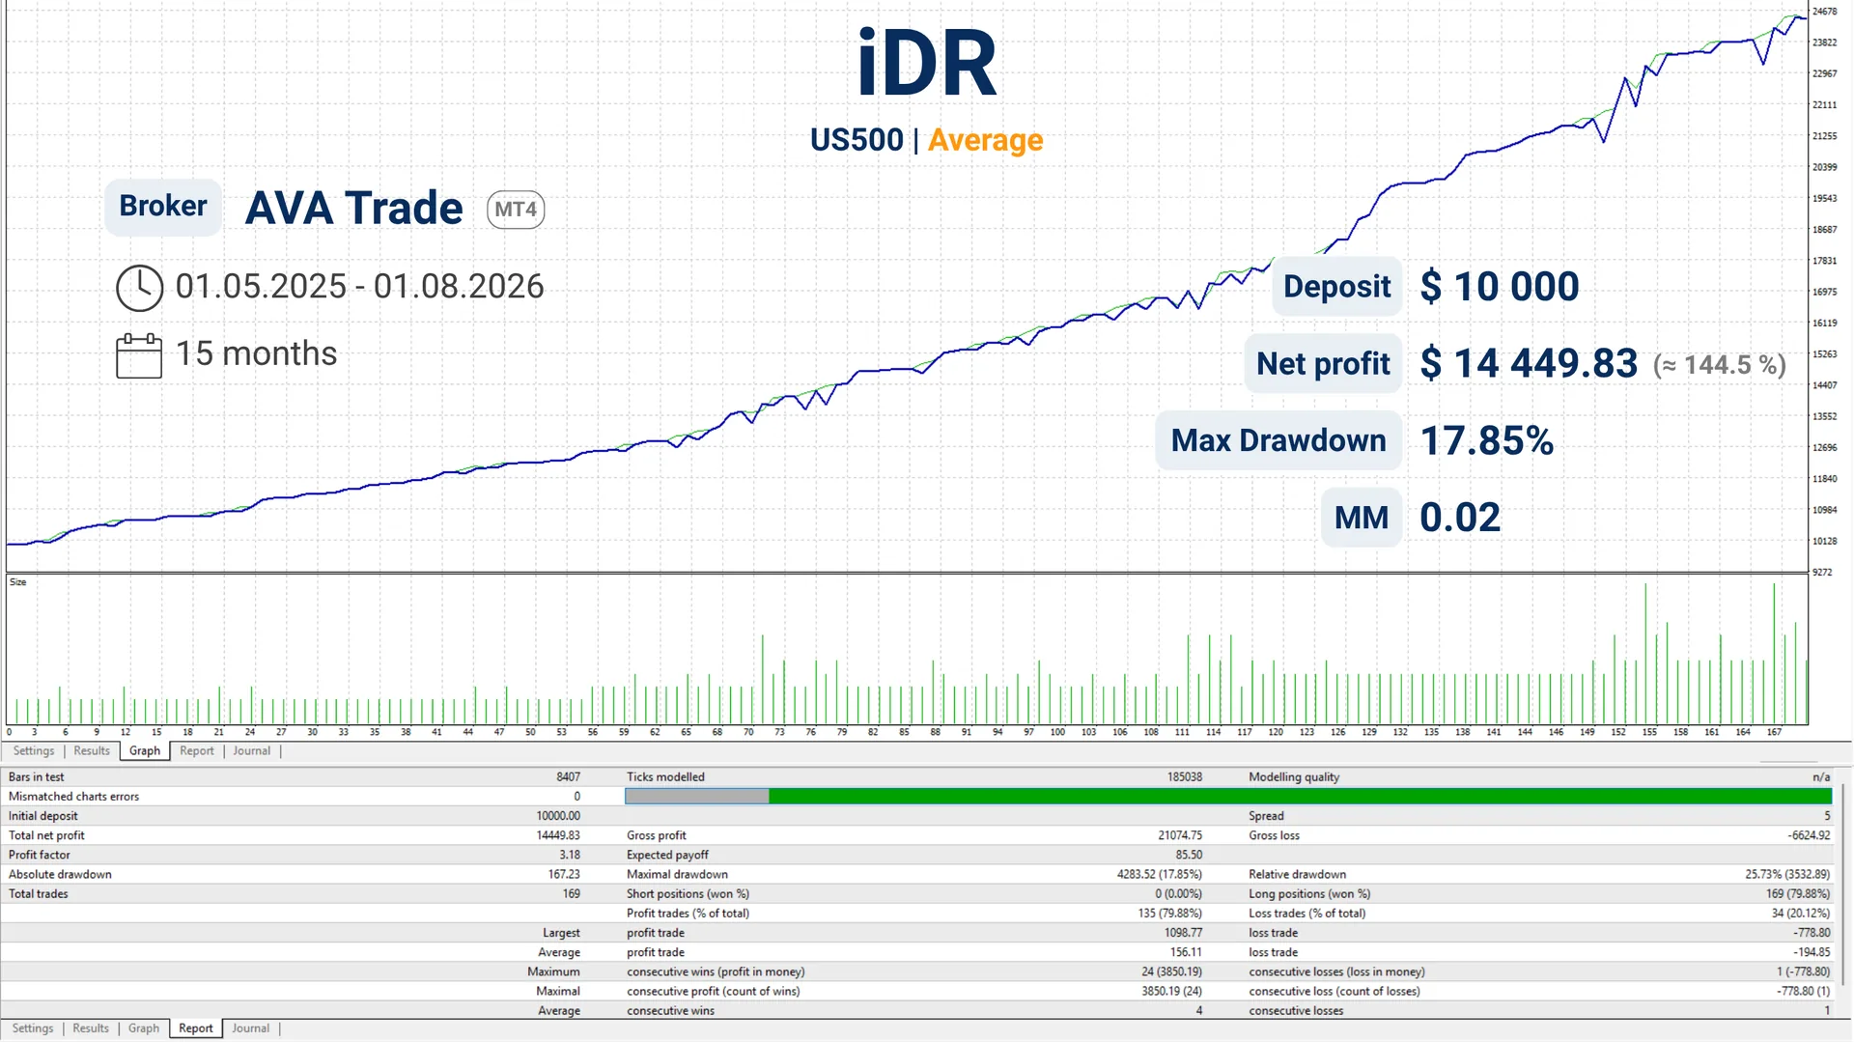Click the MT4 platform badge
Viewport: 1854px width, 1042px height.
pyautogui.click(x=516, y=210)
